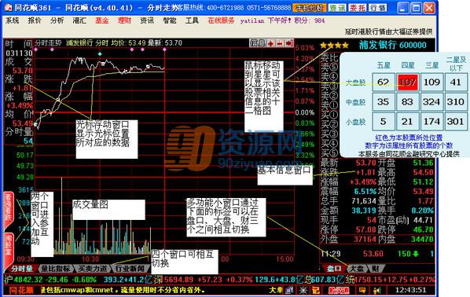470x297 pixels.
Task: Switch to the 大盘 tab in info panel
Action: (357, 269)
